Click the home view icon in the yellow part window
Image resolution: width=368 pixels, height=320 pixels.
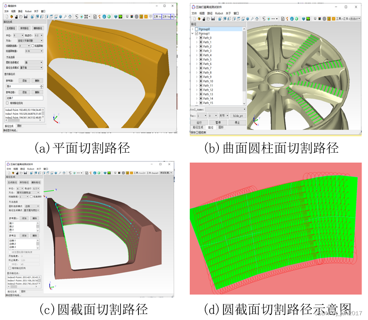(x=70, y=17)
